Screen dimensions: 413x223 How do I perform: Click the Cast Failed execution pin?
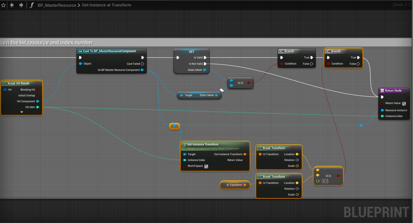click(x=143, y=64)
